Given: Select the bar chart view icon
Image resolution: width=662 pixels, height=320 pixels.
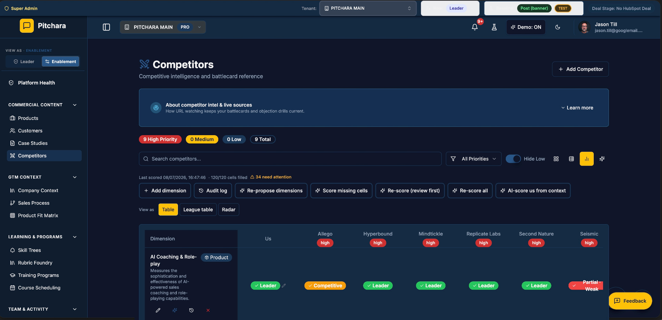Looking at the screenshot, I should (586, 159).
